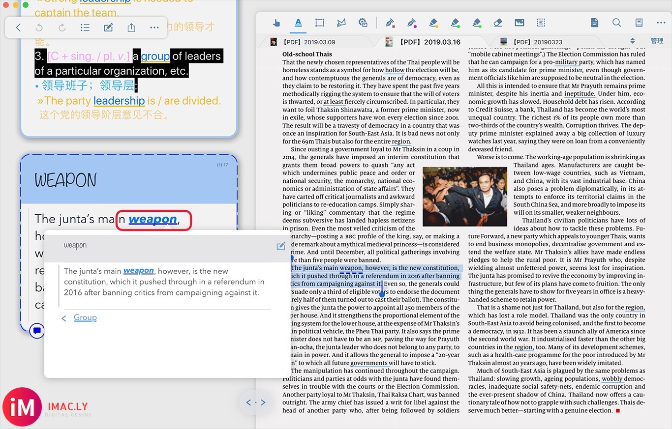Click the edit note icon in left toolbar
The image size is (672, 429).
tap(108, 28)
